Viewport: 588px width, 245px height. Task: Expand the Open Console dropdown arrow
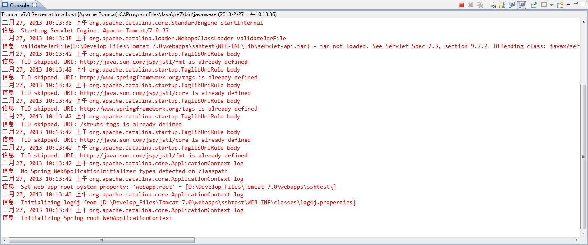point(568,5)
